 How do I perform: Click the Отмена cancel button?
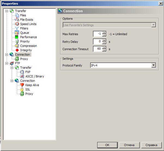point(129,145)
